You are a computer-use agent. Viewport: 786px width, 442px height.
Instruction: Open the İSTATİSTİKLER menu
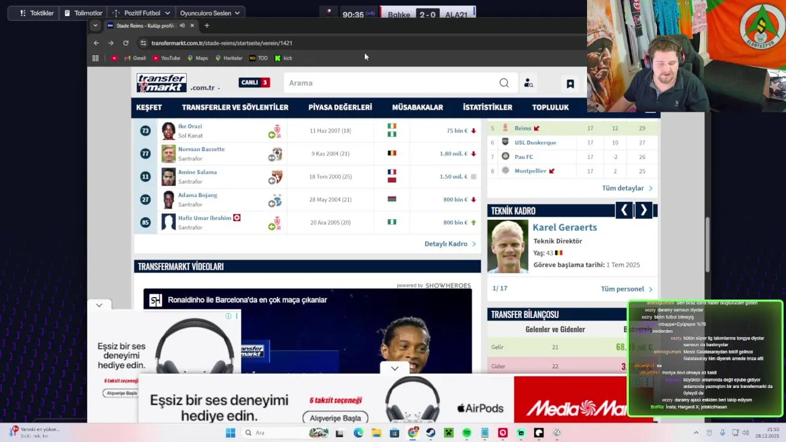click(x=488, y=107)
